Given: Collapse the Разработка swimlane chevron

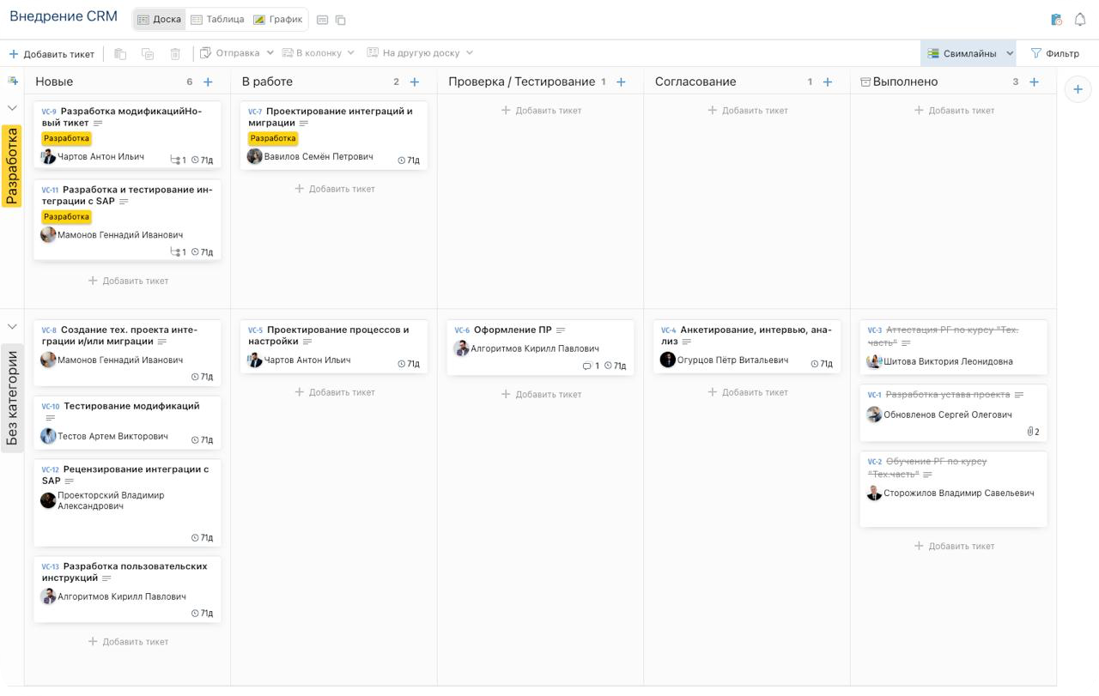Looking at the screenshot, I should point(13,108).
